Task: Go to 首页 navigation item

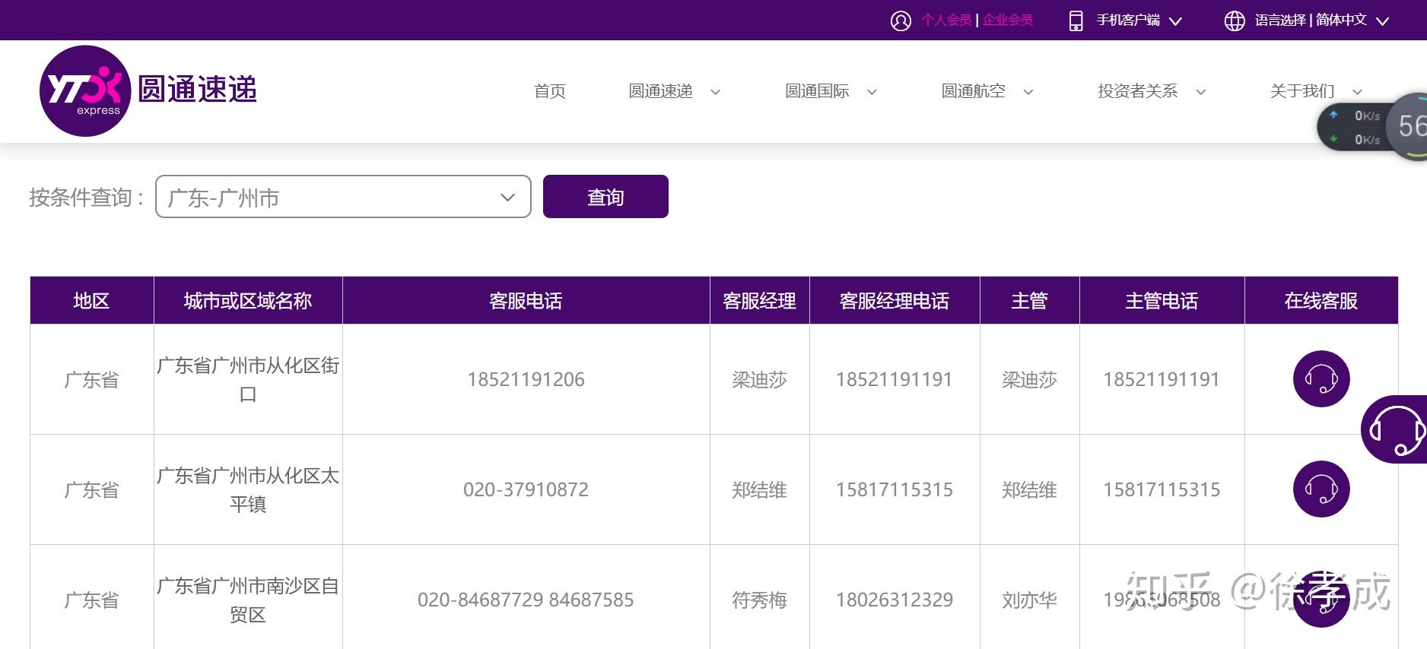Action: coord(550,91)
